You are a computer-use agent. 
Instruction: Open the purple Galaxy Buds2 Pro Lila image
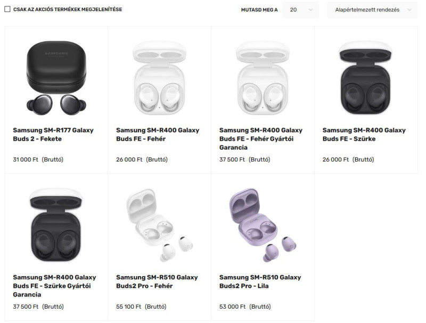point(263,225)
